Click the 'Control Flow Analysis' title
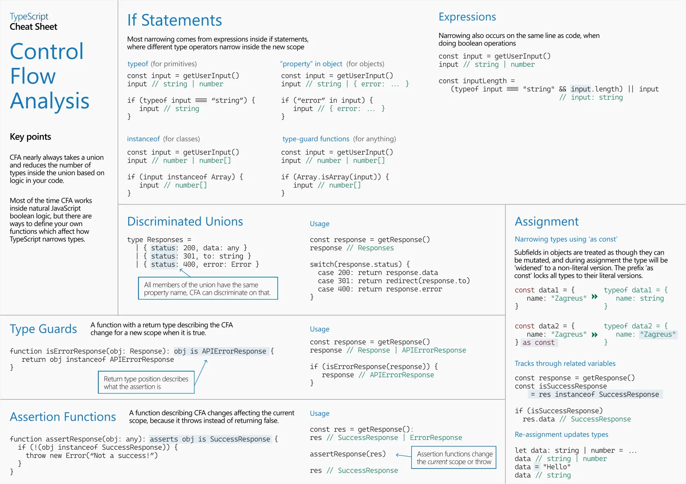The height and width of the screenshot is (484, 686). (x=50, y=76)
